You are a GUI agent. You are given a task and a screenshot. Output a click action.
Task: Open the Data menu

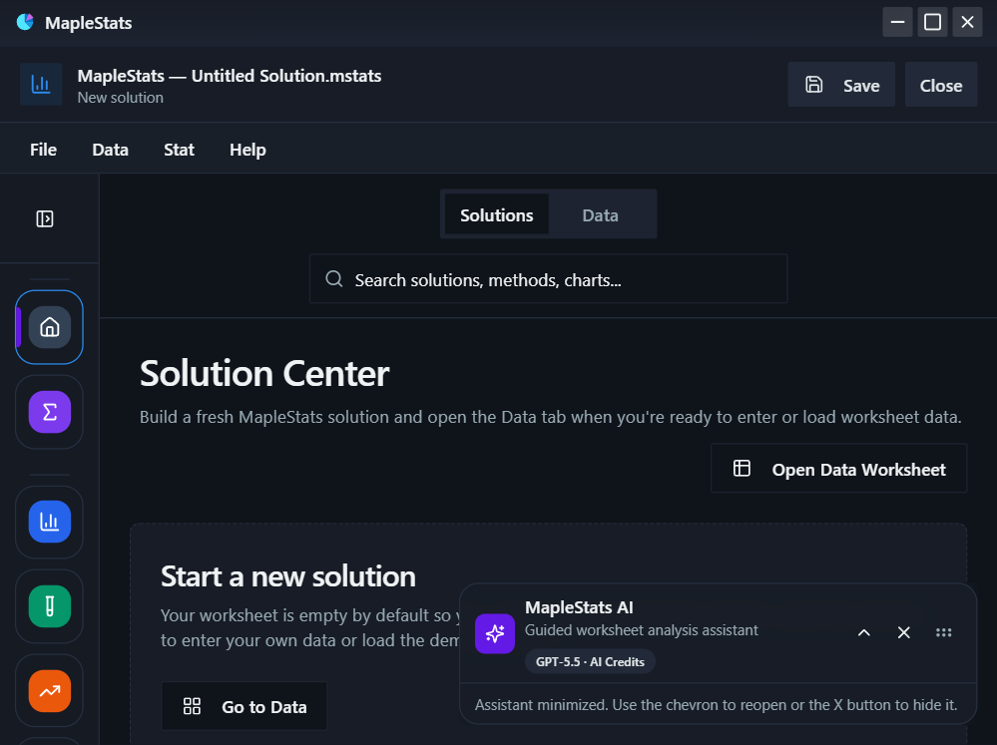(x=110, y=150)
